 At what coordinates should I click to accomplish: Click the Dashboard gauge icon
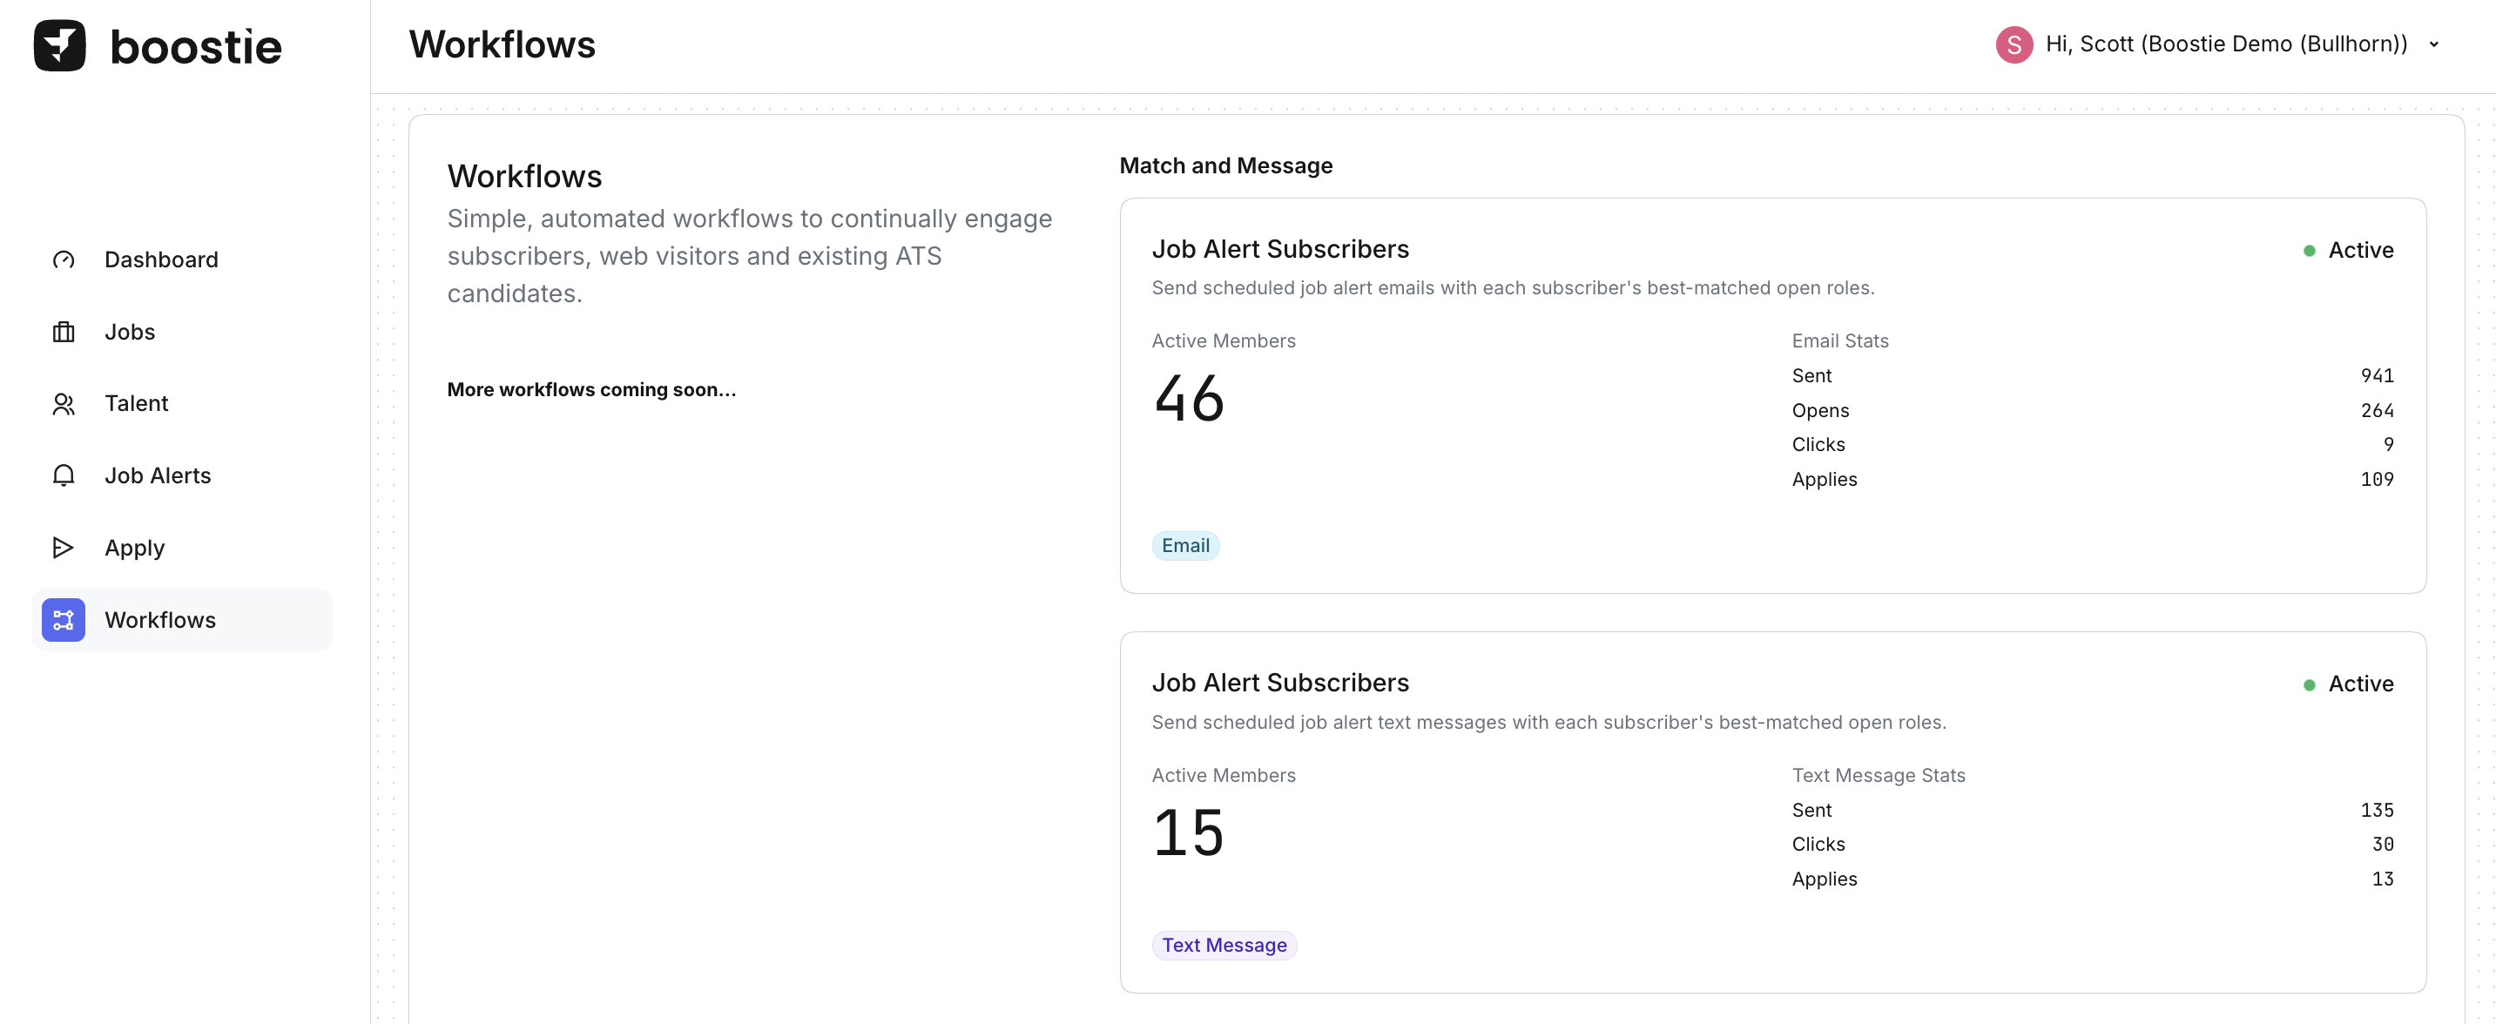pos(63,259)
